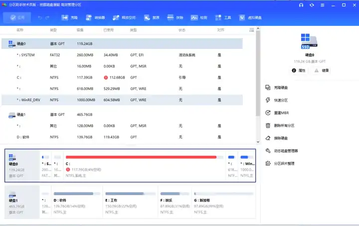Click the 119.43GB used cell
Screen dimensions: 359x226
coord(111,137)
